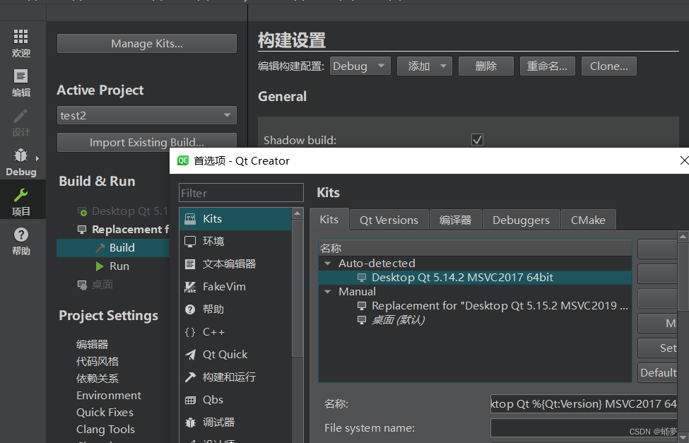The width and height of the screenshot is (689, 443).
Task: Open 文本编辑器 category in preferences
Action: [x=235, y=264]
